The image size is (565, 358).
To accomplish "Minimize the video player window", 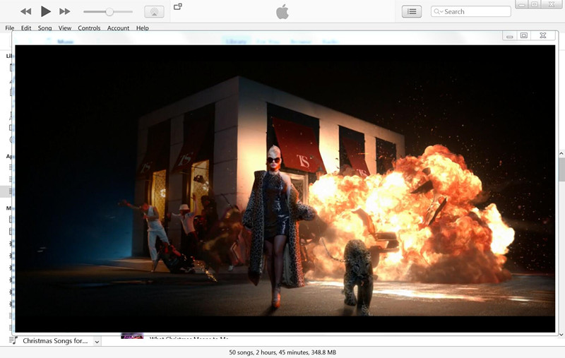I will (509, 35).
